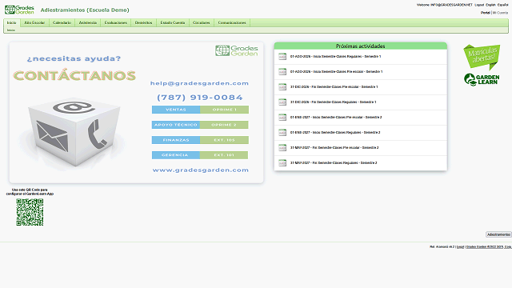Viewport: 512px width, 288px height.
Task: Click www.gradesgarden.com in the banner
Action: pos(201,170)
